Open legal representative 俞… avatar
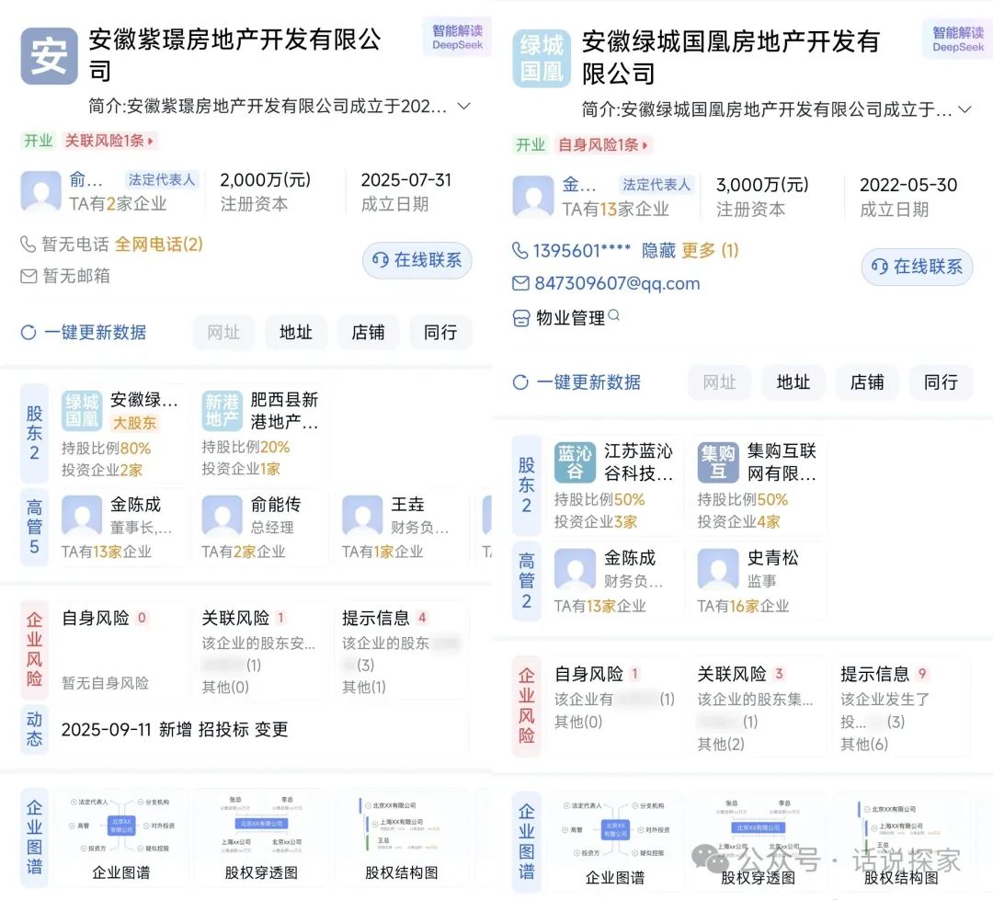This screenshot has width=993, height=900. pos(40,191)
